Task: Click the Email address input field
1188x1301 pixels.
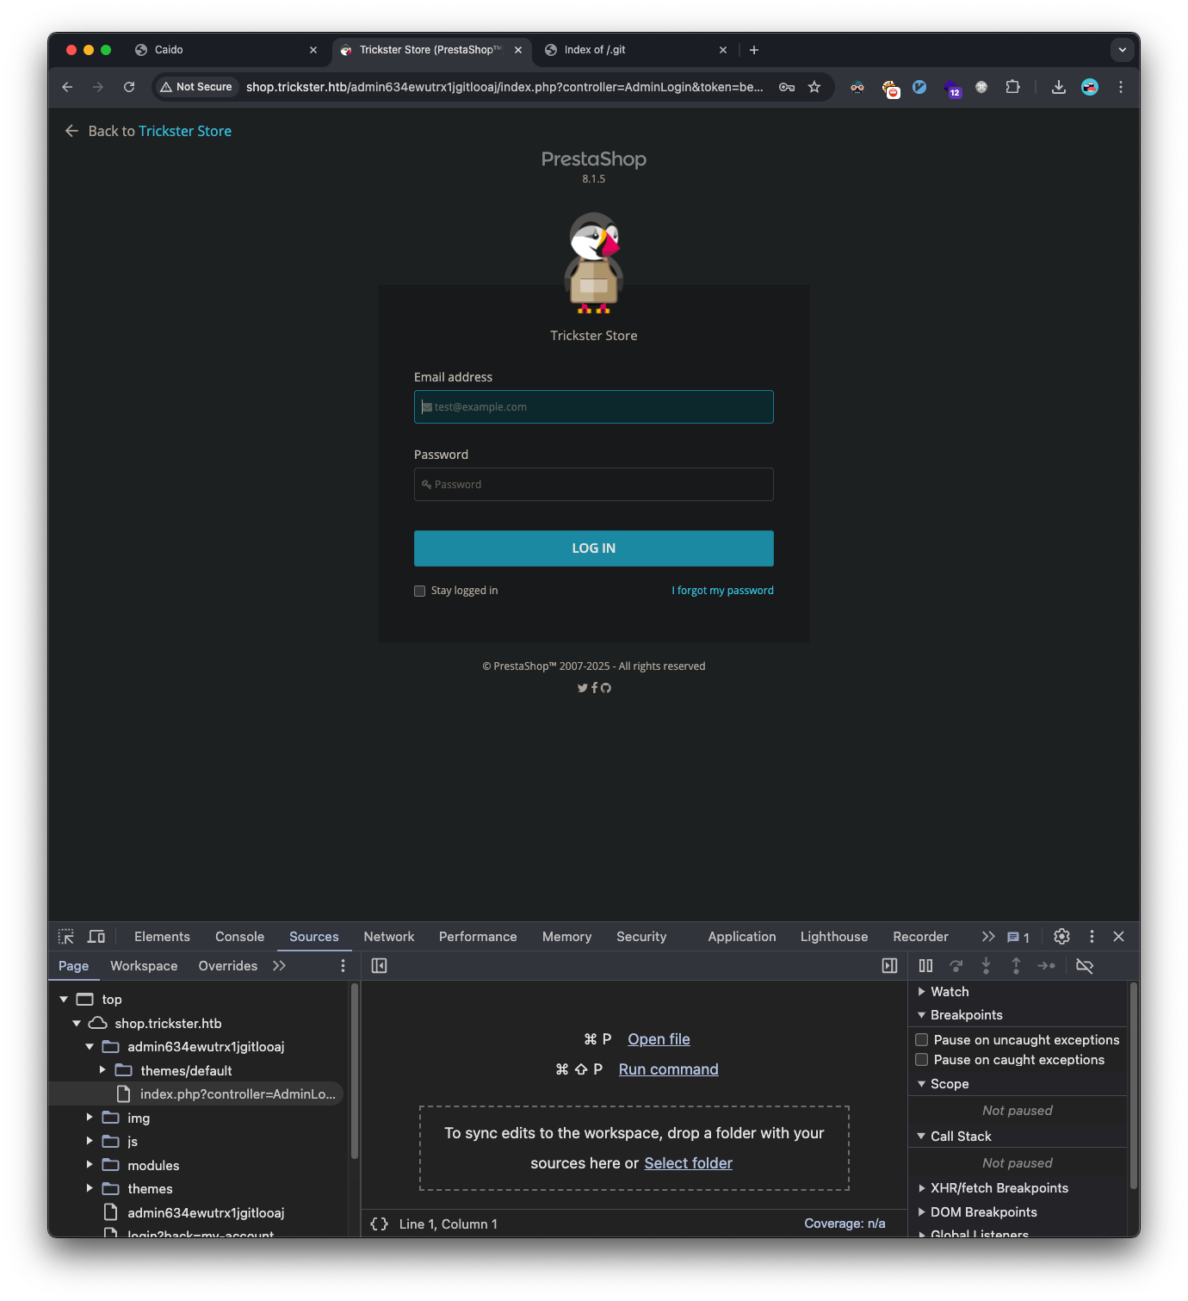Action: [594, 407]
